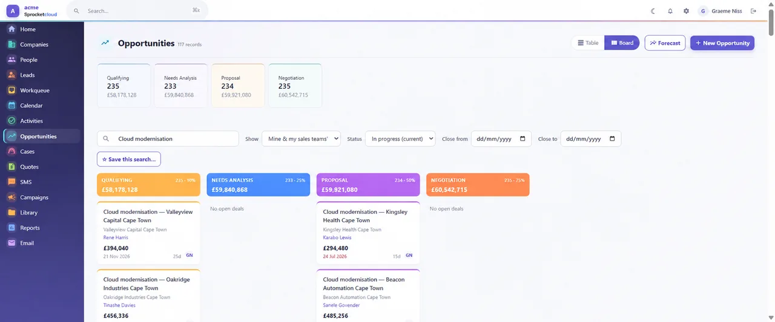Click the QUALIFYING column header
Screen dimensions: 775x322
point(148,185)
